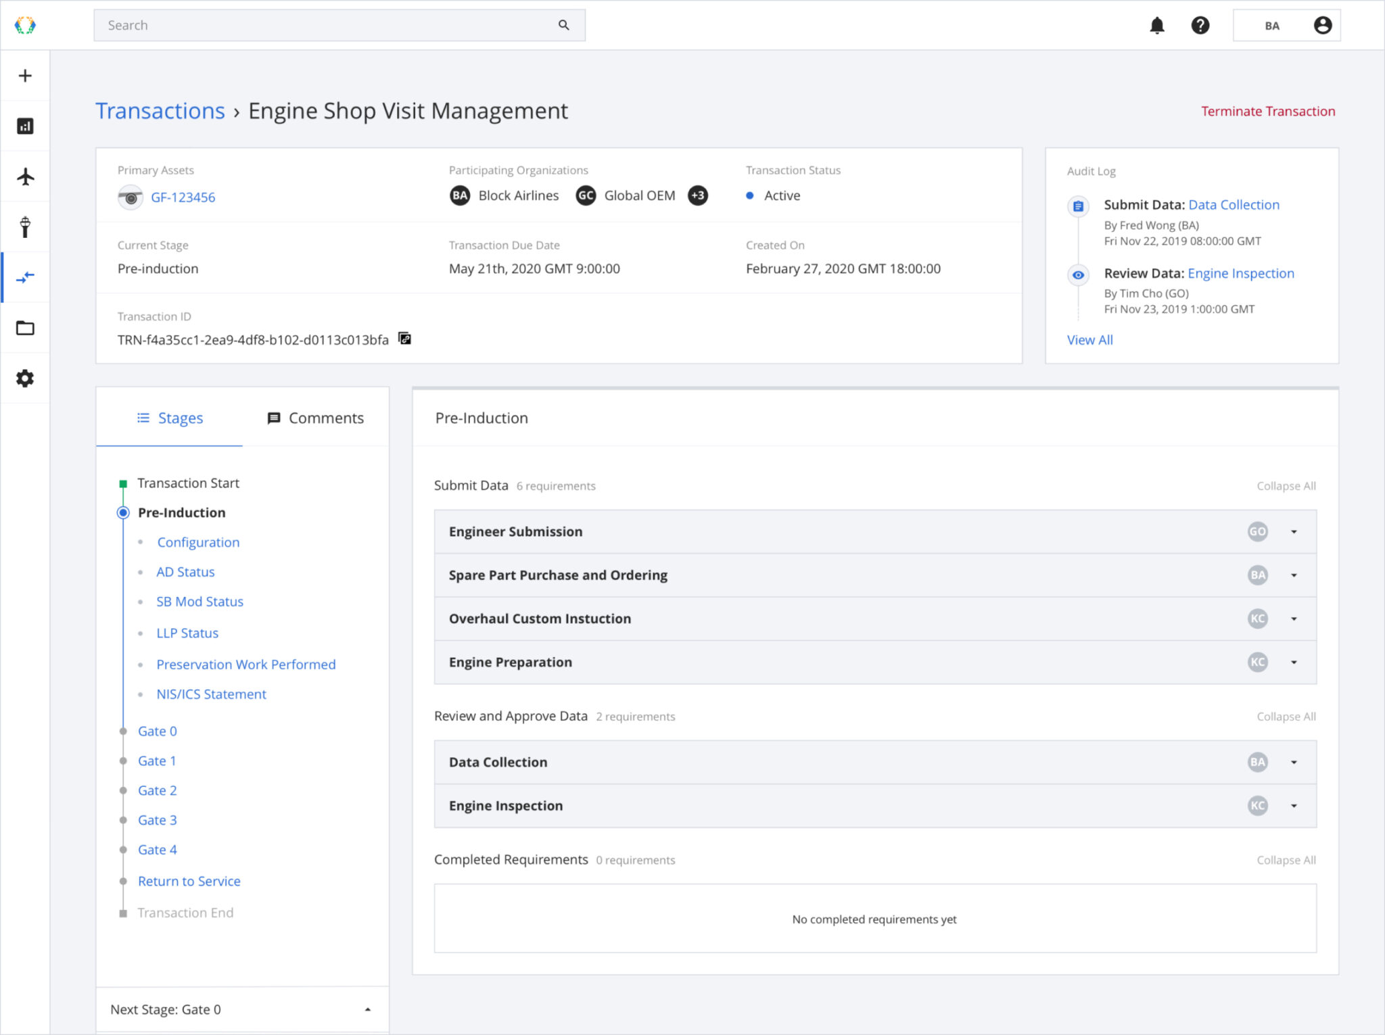Switch to the Comments tab

click(316, 418)
